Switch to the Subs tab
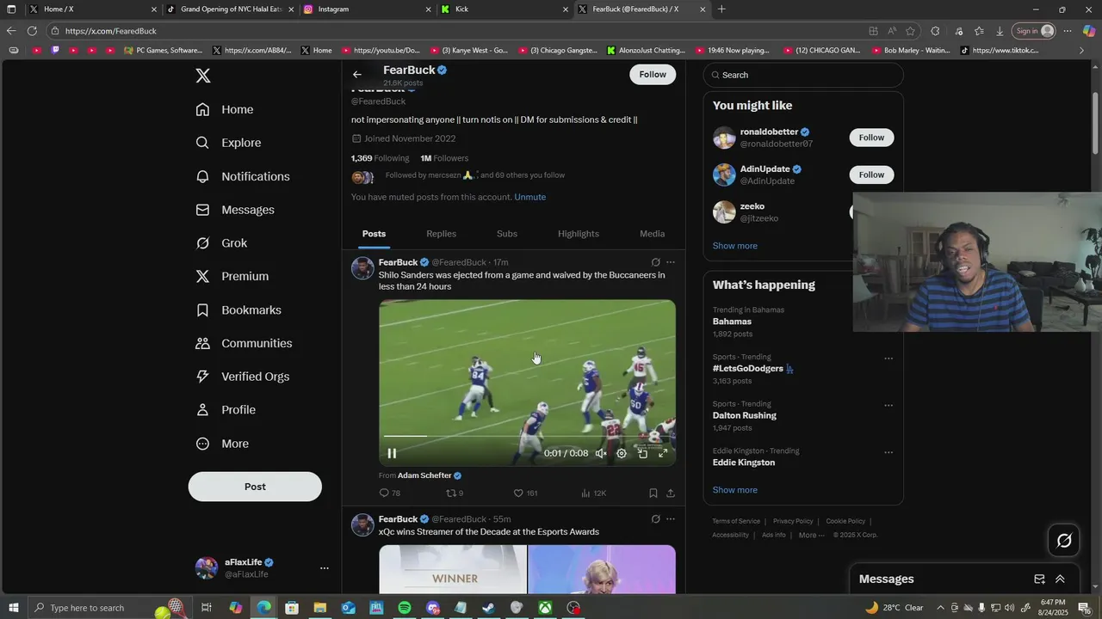The image size is (1102, 619). [x=507, y=234]
